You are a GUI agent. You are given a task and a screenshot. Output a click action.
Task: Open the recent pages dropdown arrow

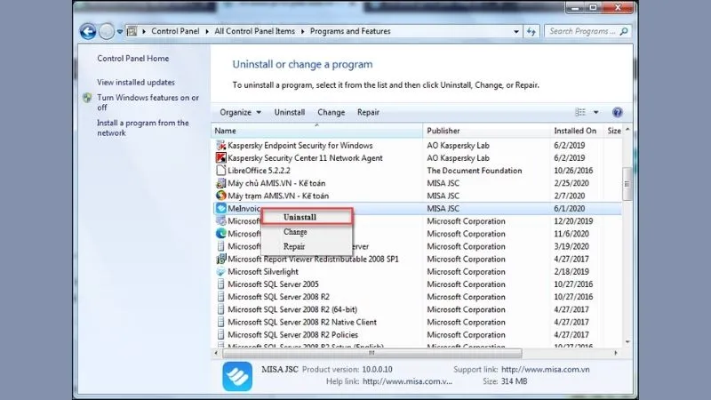(x=120, y=32)
